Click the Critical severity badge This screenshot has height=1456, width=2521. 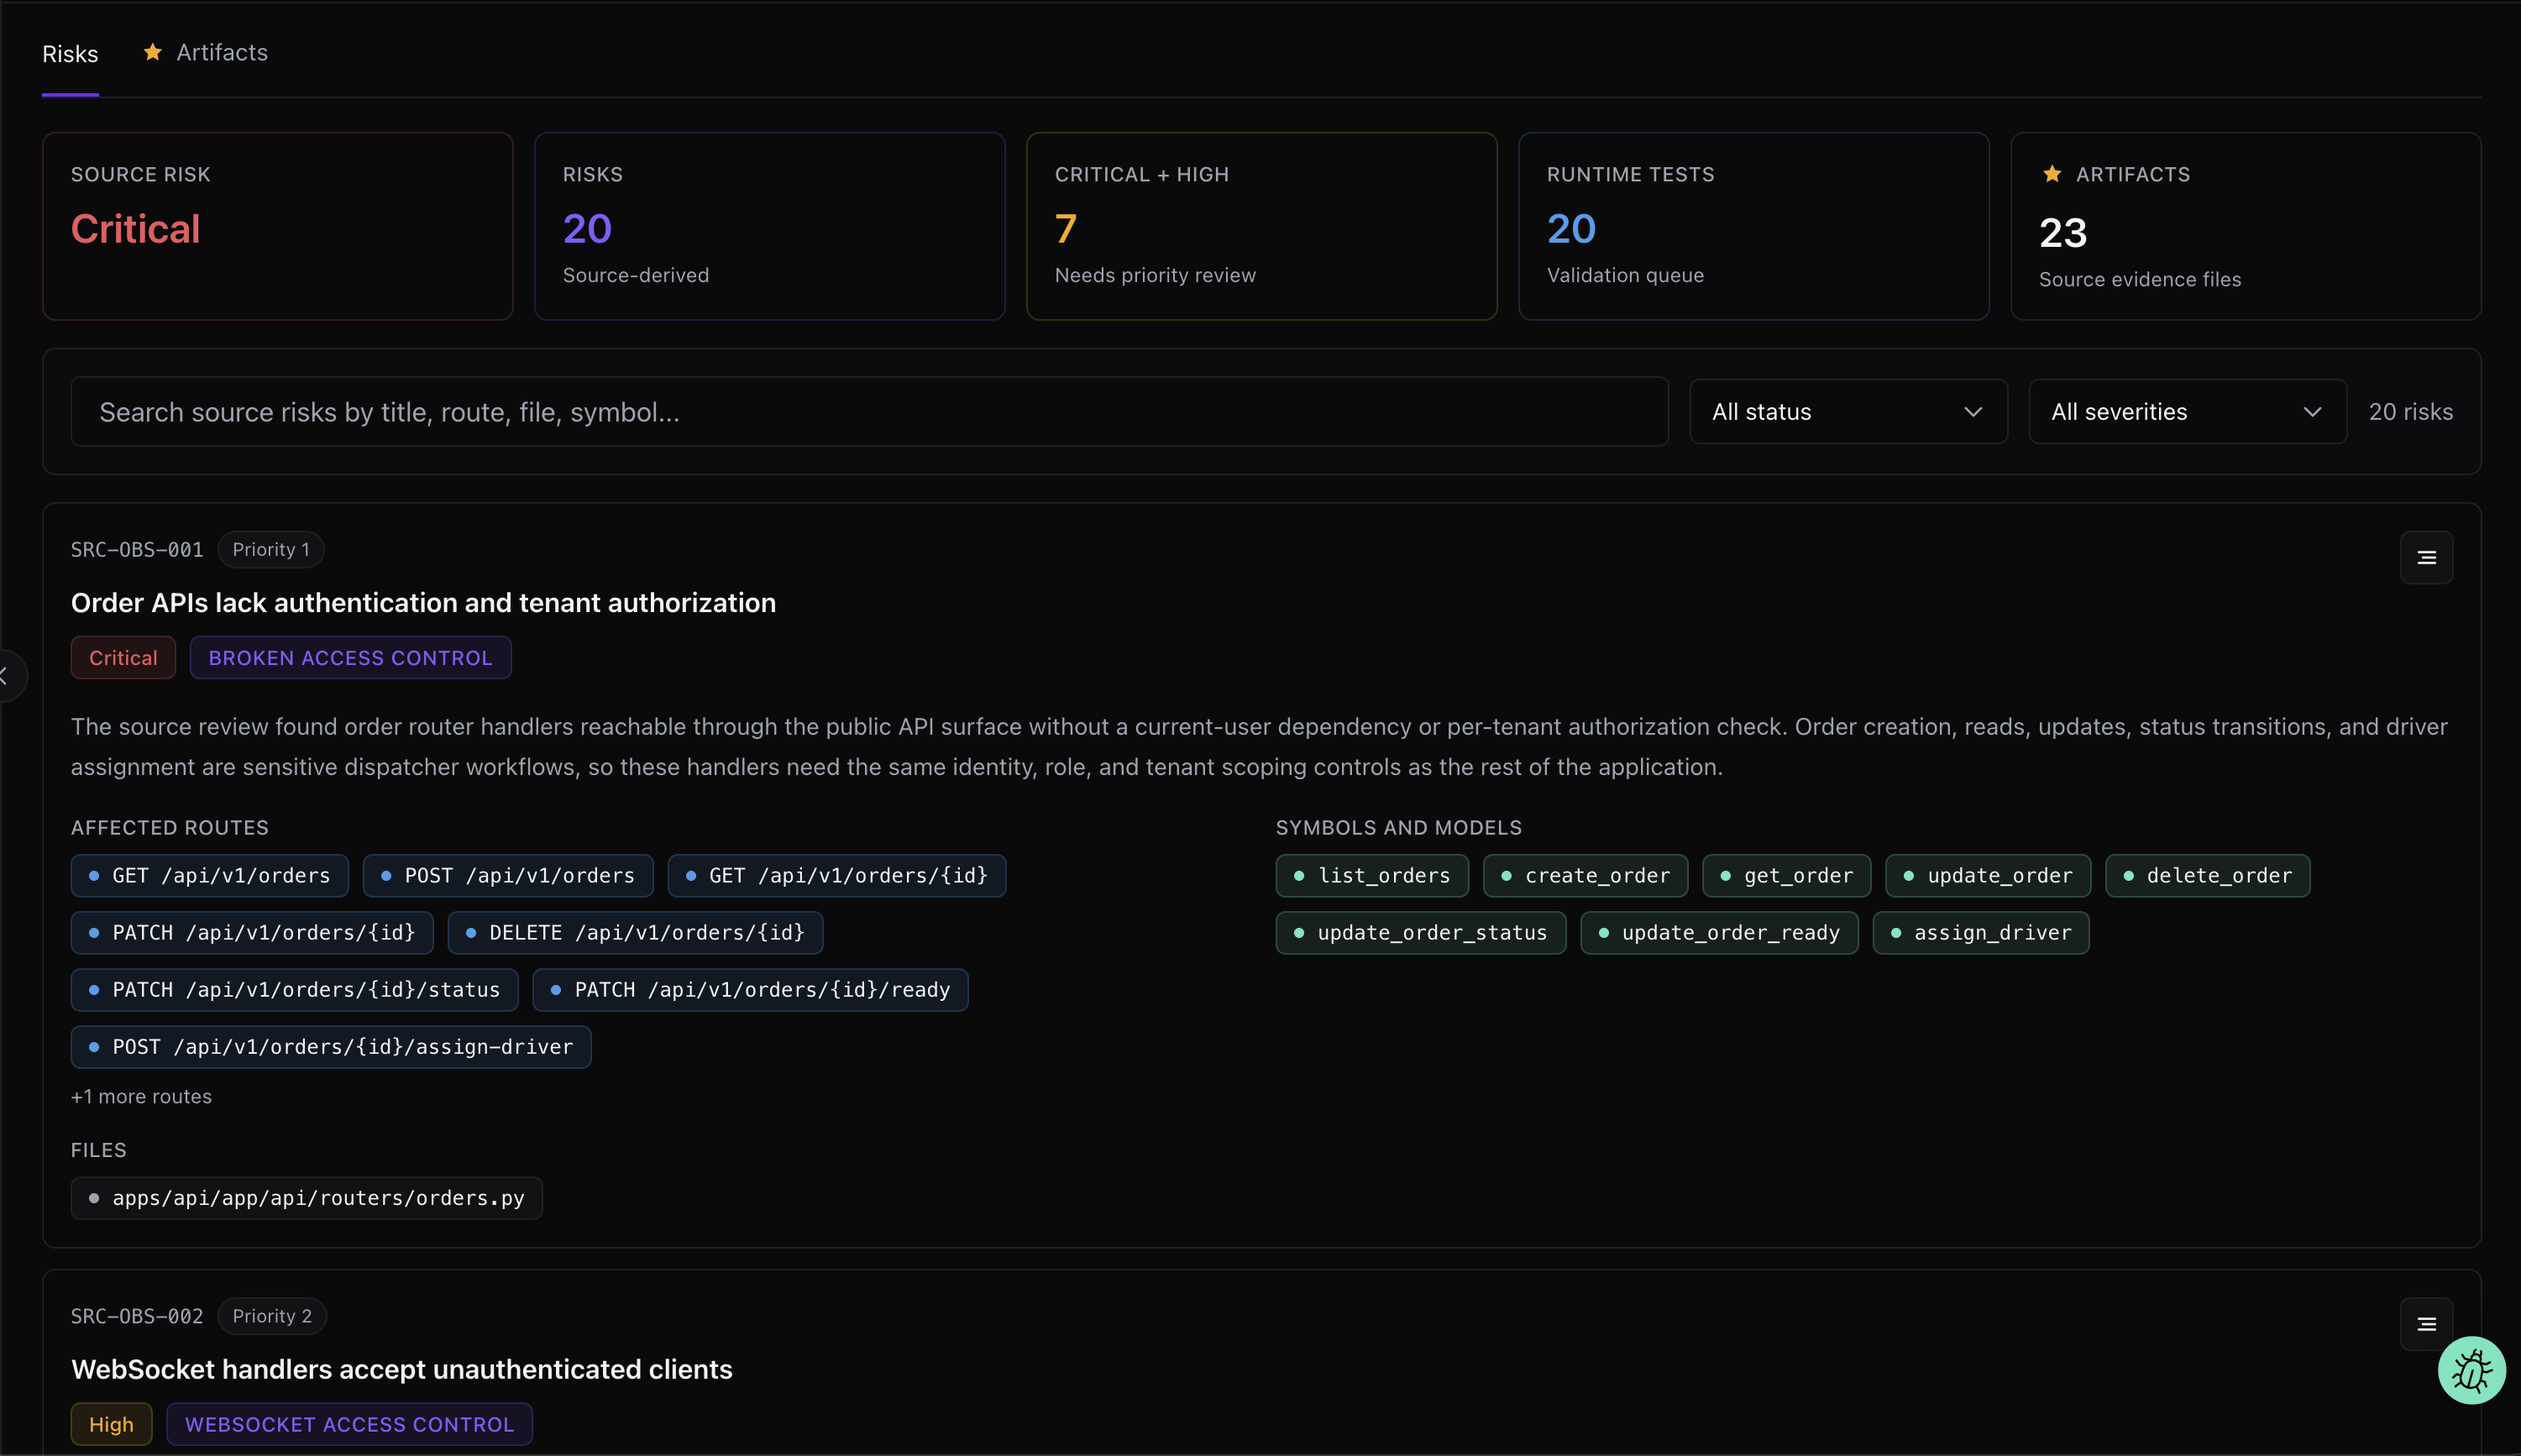coord(123,657)
